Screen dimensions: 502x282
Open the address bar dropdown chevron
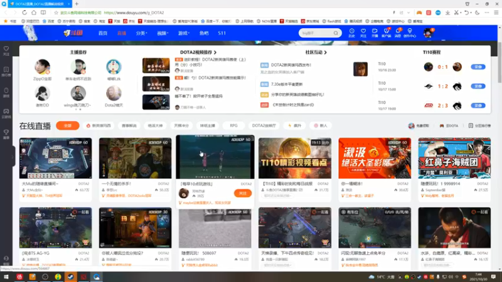tap(409, 13)
